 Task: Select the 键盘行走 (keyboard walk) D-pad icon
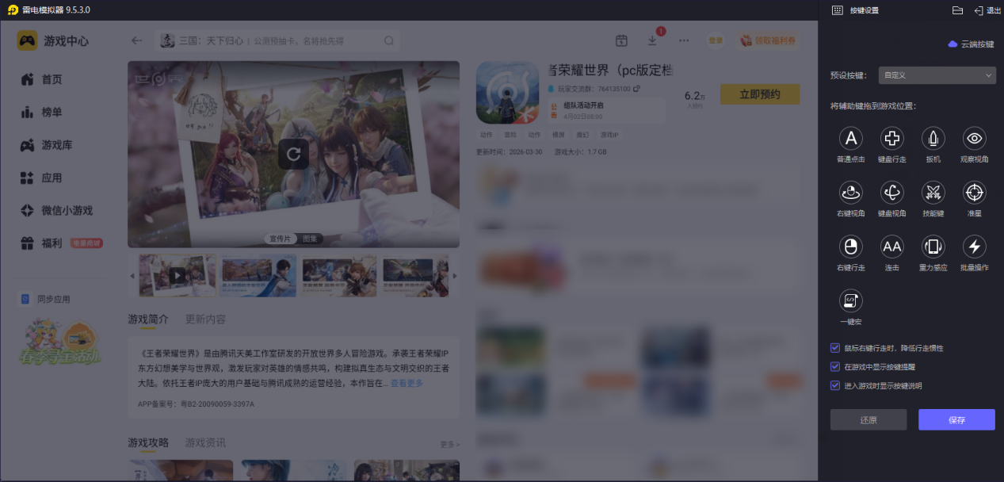(892, 139)
